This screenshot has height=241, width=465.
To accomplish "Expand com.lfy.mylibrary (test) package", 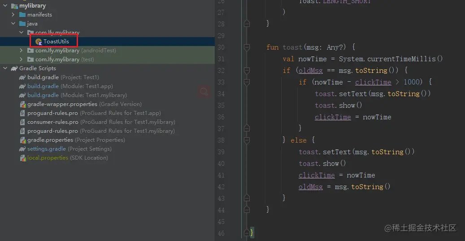I will [21, 59].
